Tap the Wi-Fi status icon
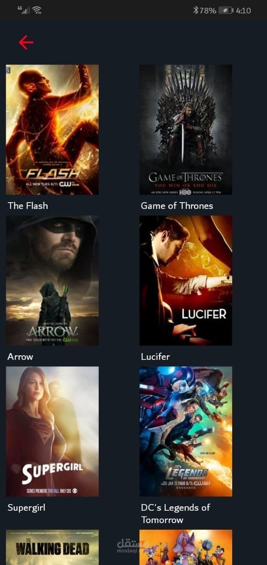The width and height of the screenshot is (267, 565). click(37, 10)
